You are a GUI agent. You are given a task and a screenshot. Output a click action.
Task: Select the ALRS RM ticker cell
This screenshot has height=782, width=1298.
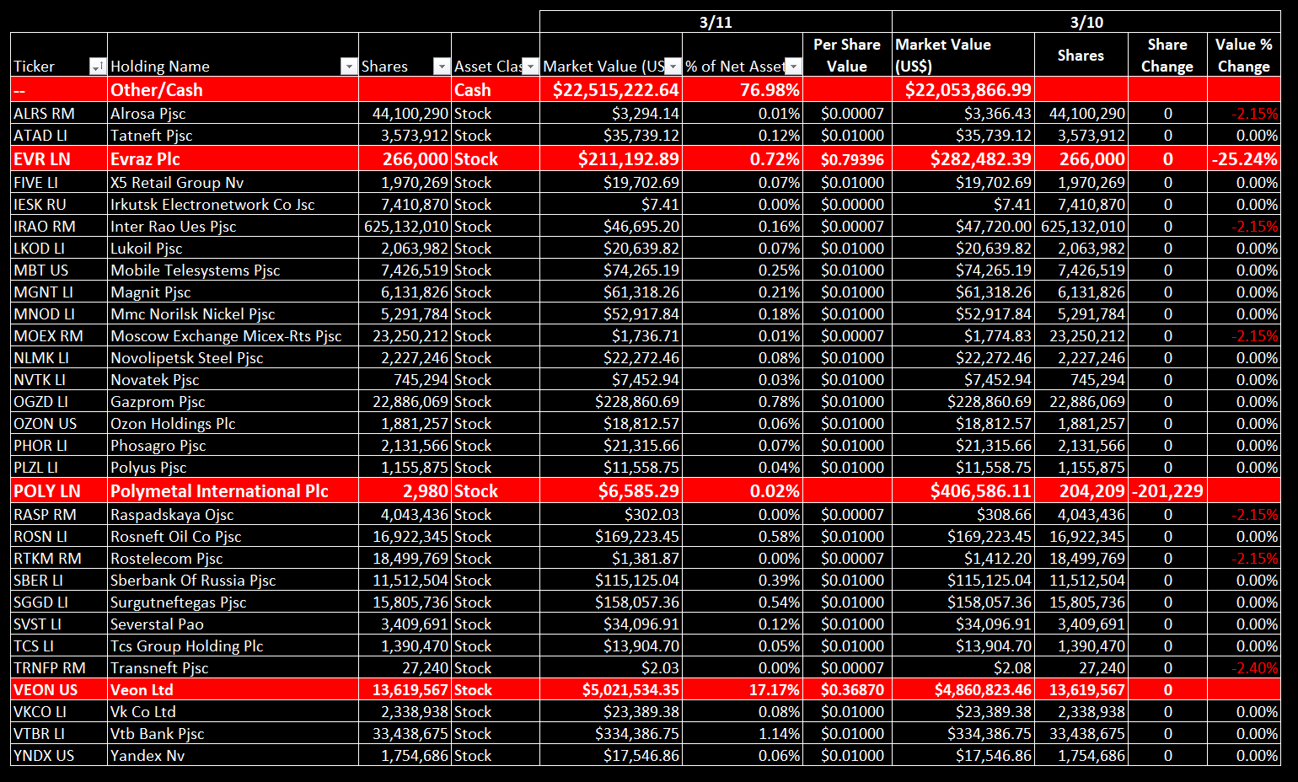59,114
